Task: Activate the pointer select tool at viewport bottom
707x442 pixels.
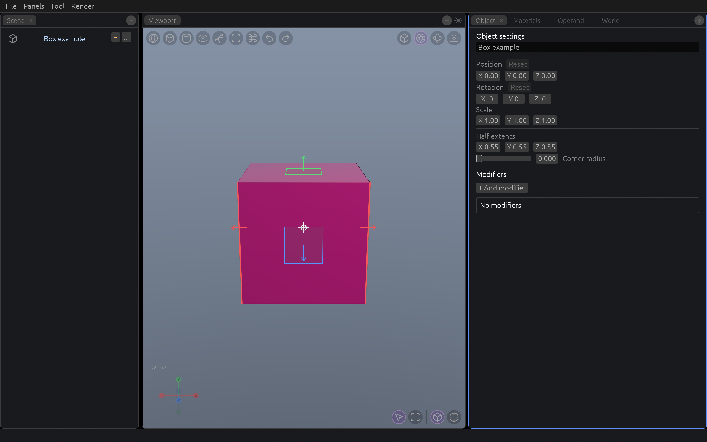Action: (399, 417)
